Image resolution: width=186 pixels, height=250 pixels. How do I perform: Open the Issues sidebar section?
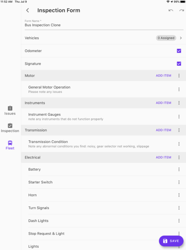[10, 110]
